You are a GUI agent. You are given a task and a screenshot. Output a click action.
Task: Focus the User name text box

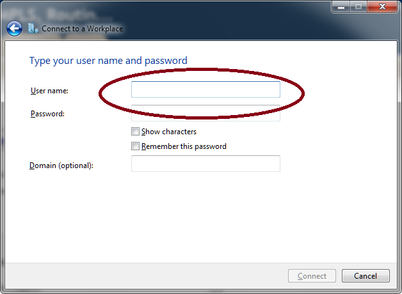click(205, 89)
